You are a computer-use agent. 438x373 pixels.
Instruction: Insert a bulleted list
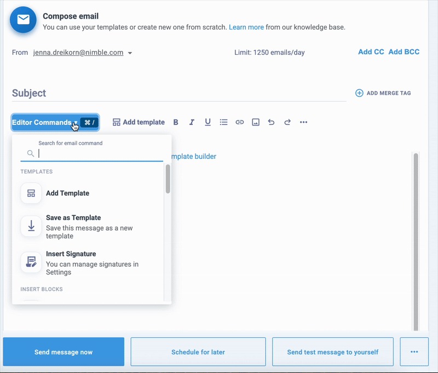[223, 122]
